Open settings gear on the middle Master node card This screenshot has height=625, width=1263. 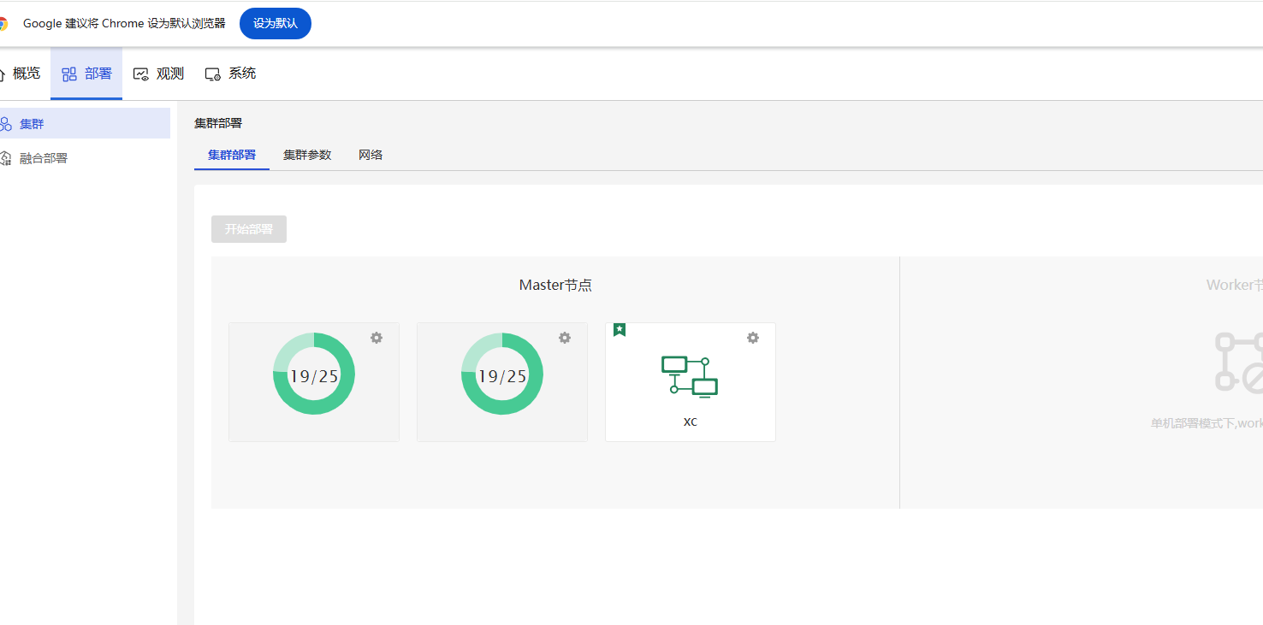565,338
